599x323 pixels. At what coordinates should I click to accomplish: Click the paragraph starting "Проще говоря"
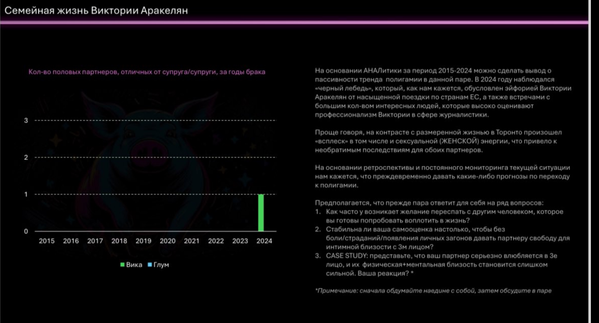438,141
